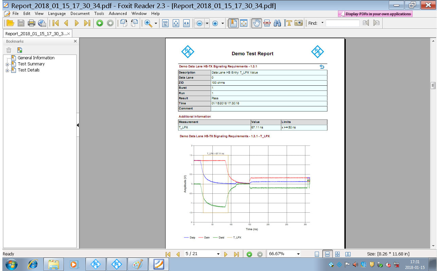This screenshot has height=271, width=437.
Task: Add new bookmark icon in Bookmarks panel
Action: coord(20,50)
